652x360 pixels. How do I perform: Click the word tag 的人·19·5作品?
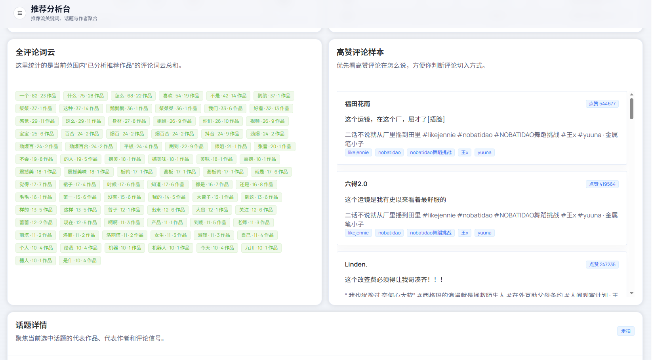pos(80,159)
